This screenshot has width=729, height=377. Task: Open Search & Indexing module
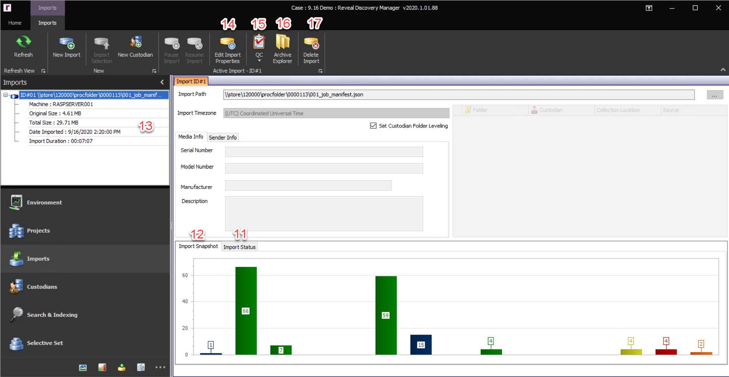(85, 315)
